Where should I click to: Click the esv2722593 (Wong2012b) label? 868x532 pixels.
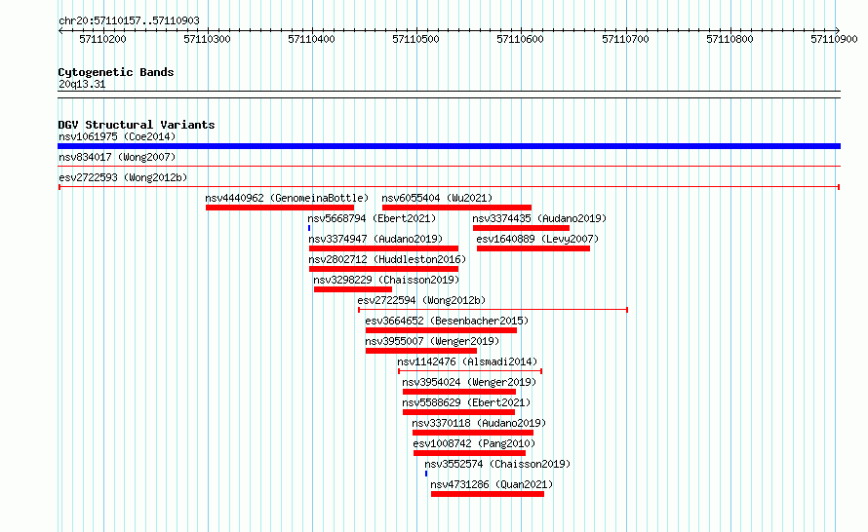pyautogui.click(x=123, y=177)
